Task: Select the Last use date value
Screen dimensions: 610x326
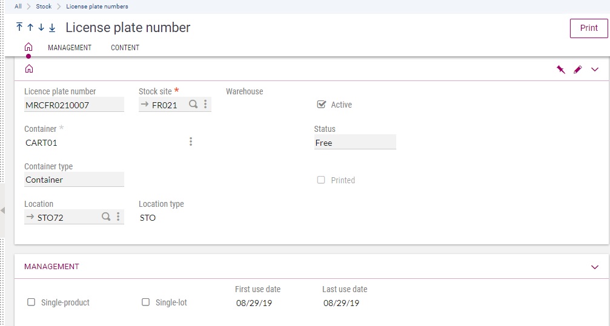Action: coord(341,303)
